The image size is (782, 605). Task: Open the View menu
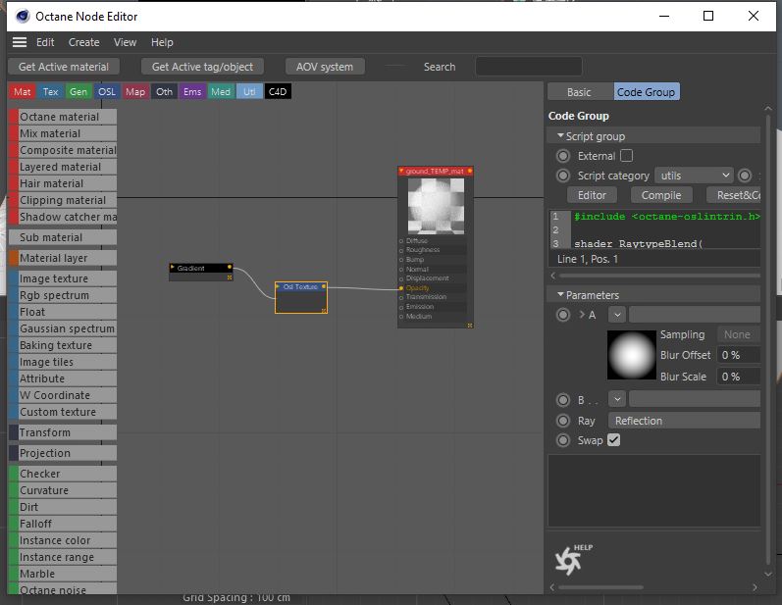click(x=125, y=42)
